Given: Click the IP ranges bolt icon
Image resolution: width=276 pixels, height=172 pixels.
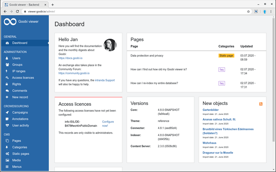Looking at the screenshot, I should (6, 71).
